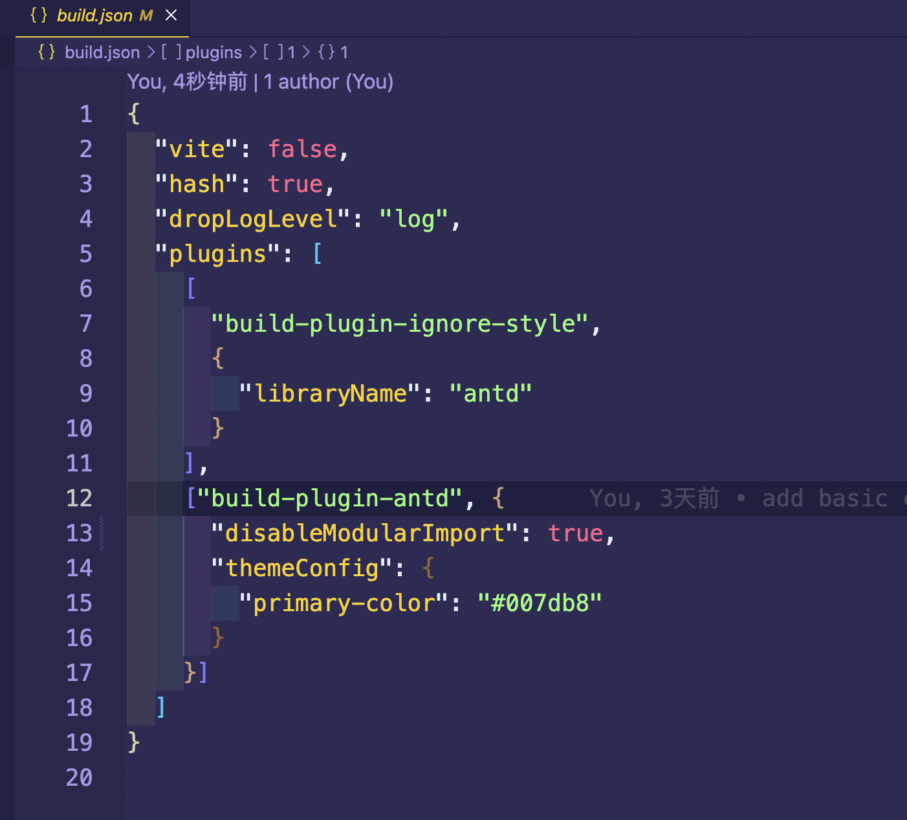The width and height of the screenshot is (907, 820).
Task: Click the color value "#007db8" on line 15
Action: (540, 602)
